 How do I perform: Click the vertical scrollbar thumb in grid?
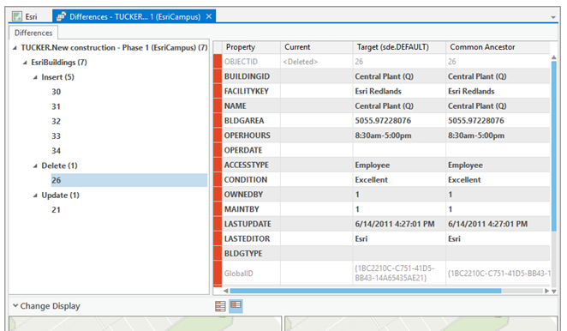click(x=553, y=146)
